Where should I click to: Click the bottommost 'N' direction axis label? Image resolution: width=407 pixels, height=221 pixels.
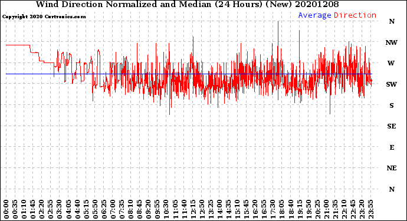pos(392,189)
